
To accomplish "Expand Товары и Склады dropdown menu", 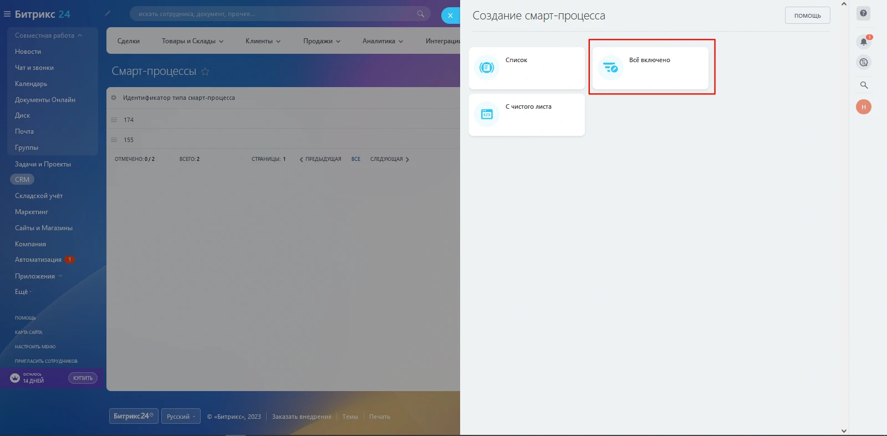I will pos(192,41).
